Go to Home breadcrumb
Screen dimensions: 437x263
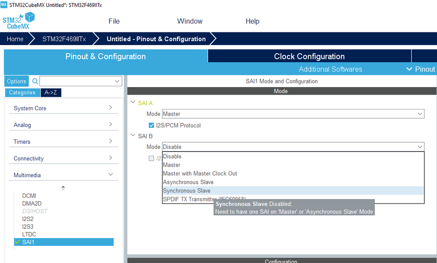pos(15,39)
